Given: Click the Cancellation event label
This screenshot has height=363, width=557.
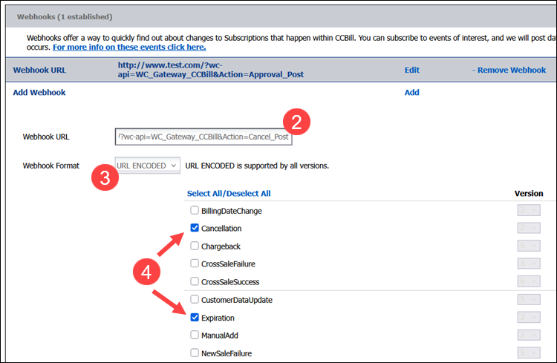Looking at the screenshot, I should tap(221, 229).
